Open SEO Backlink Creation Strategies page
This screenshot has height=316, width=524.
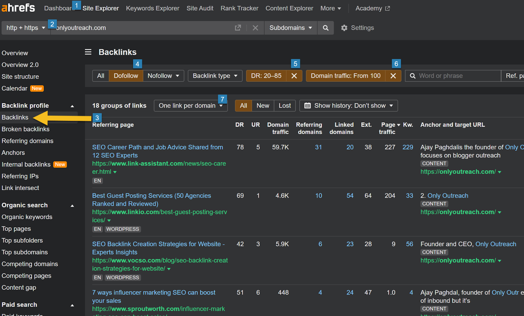(x=159, y=248)
